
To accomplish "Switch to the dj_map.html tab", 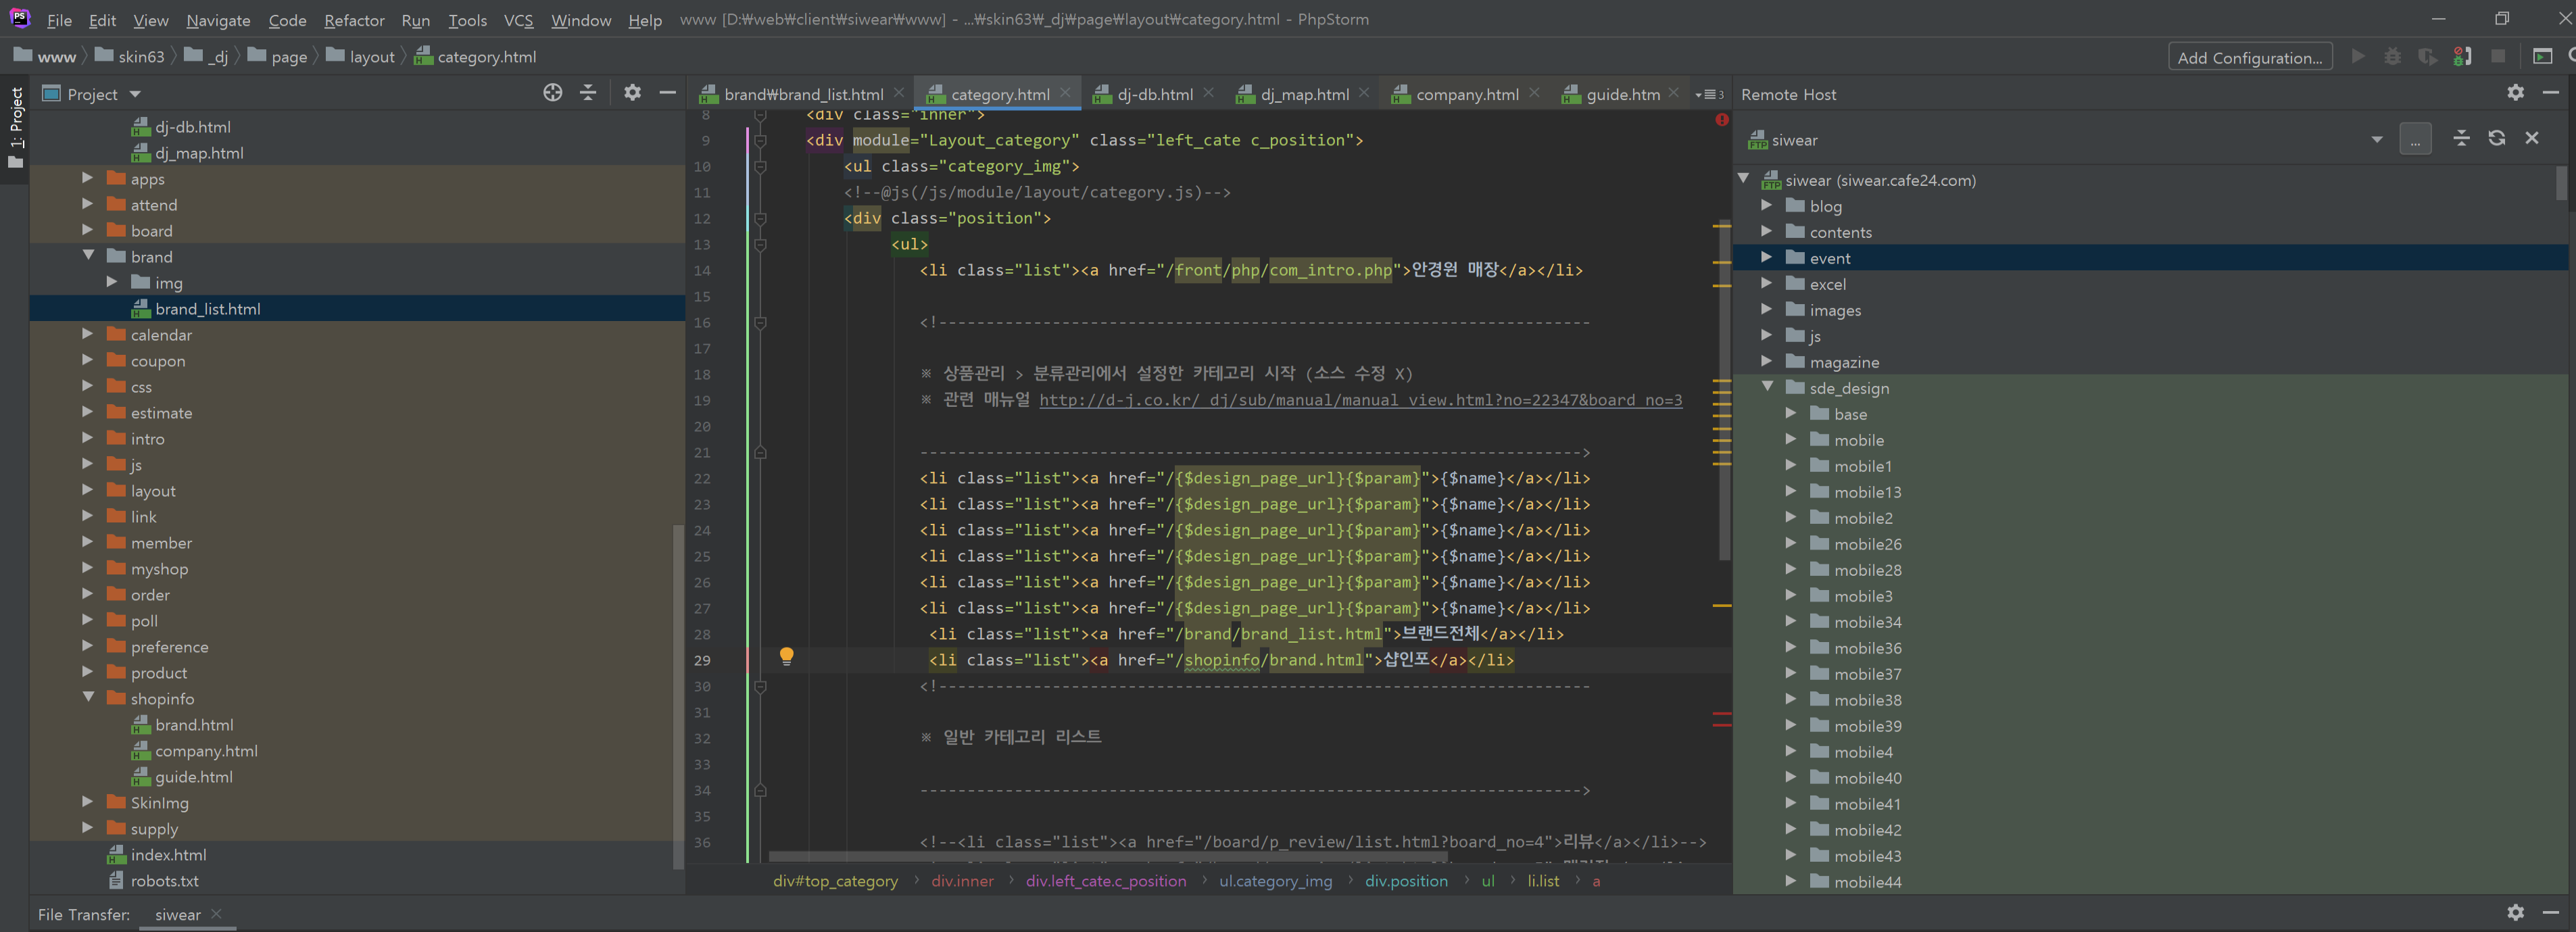I will 1304,94.
